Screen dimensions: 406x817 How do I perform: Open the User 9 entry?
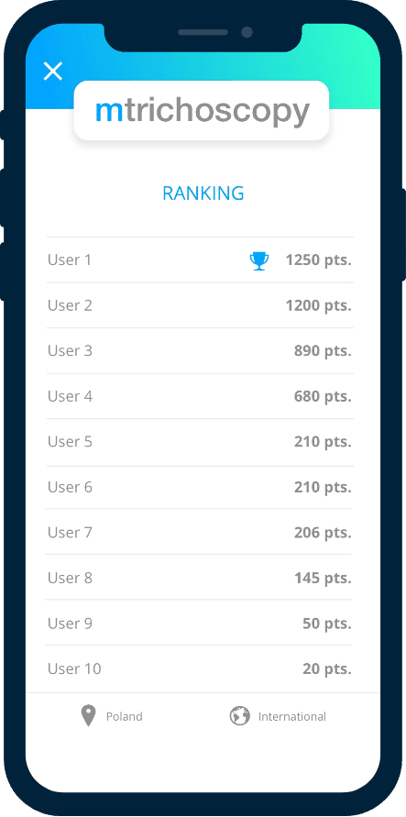point(200,623)
